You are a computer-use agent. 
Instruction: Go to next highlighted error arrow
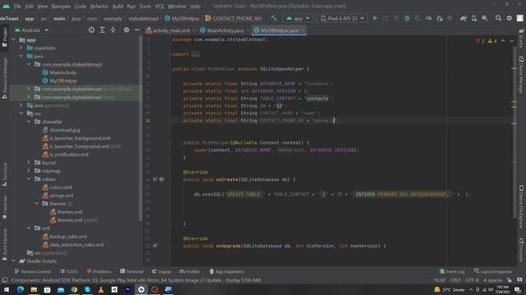(511, 41)
